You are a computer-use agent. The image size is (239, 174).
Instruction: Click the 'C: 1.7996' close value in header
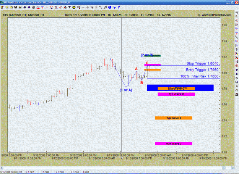tap(164, 15)
